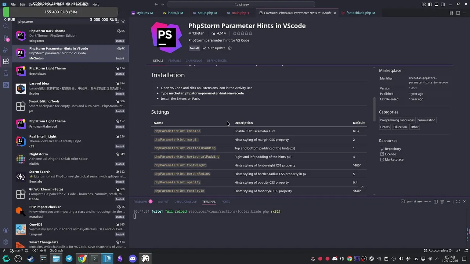Open the Repository resource link
The height and width of the screenshot is (264, 470).
(x=393, y=149)
